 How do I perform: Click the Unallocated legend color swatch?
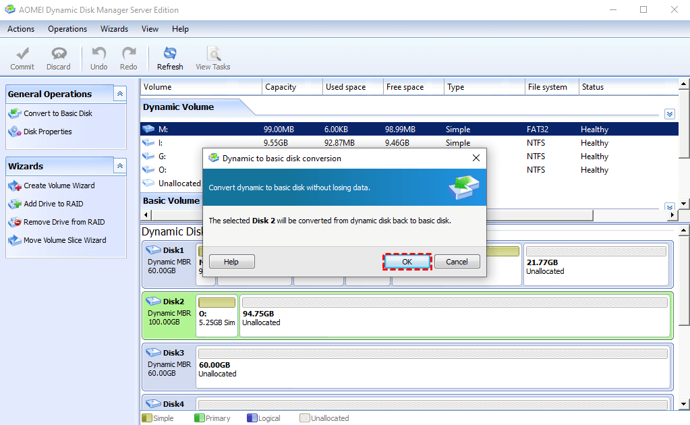[304, 418]
